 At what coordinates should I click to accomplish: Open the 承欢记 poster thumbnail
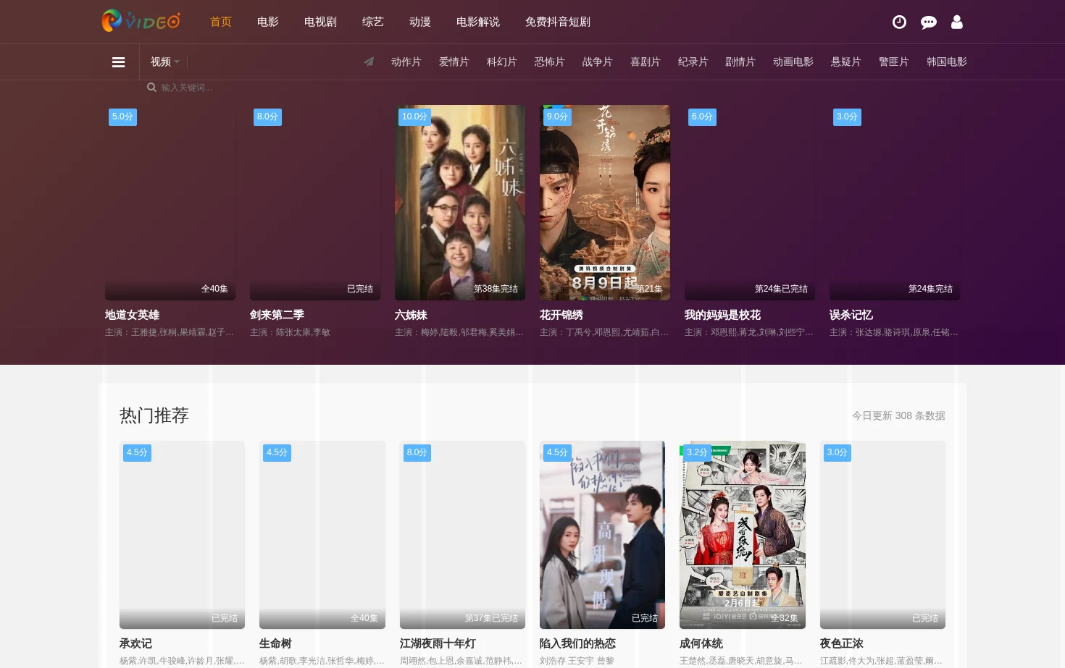[182, 535]
